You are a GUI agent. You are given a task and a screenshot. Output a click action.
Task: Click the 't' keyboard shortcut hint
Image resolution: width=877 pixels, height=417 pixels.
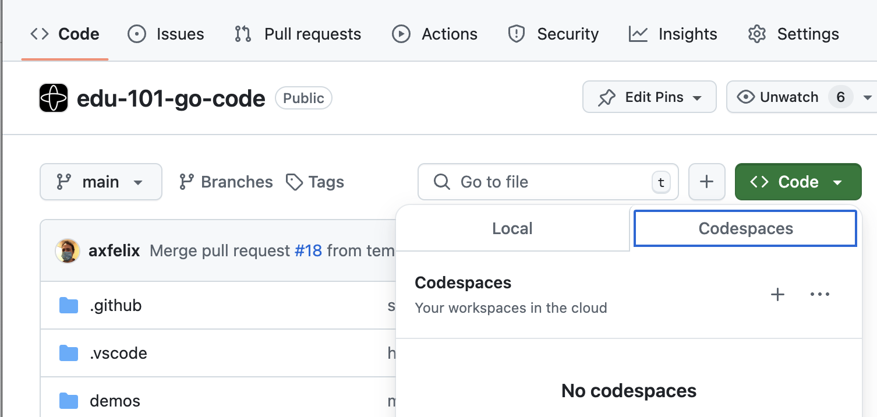[x=661, y=182]
